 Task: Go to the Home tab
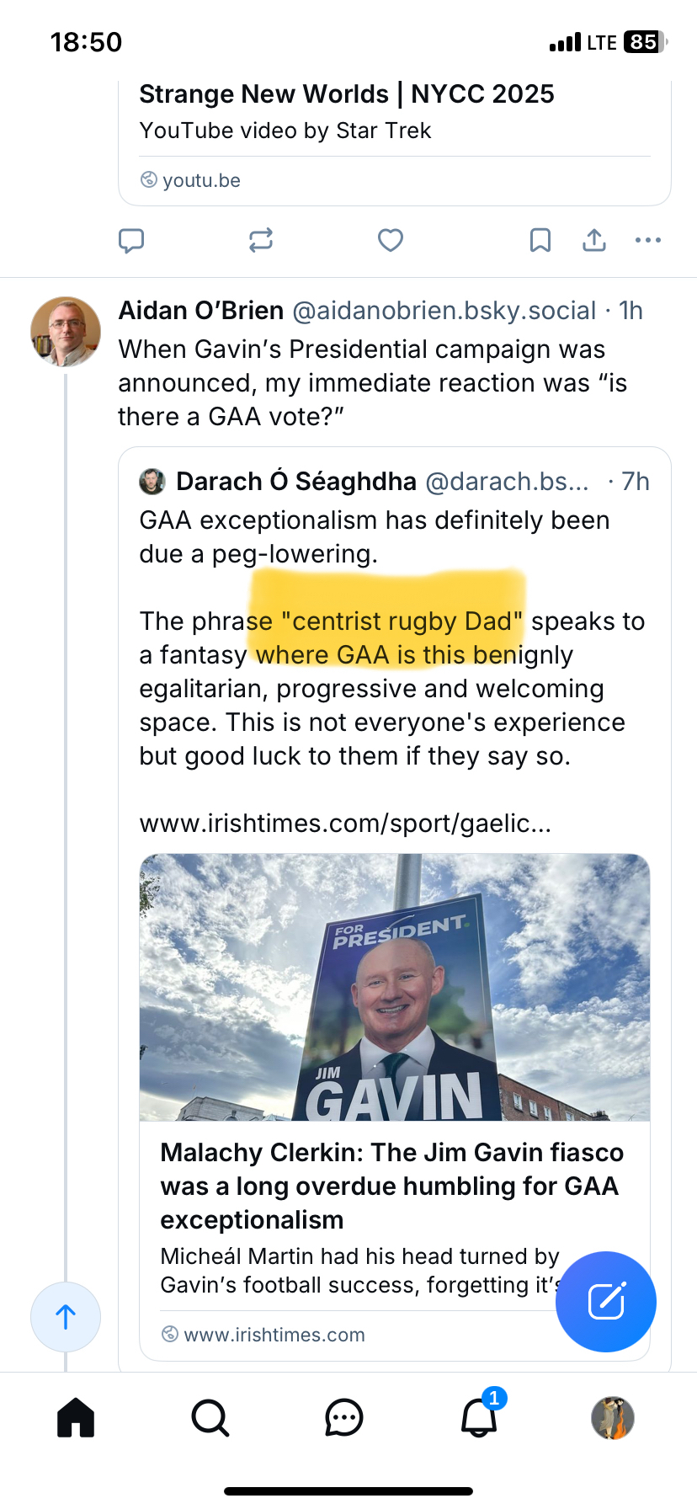coord(76,1418)
